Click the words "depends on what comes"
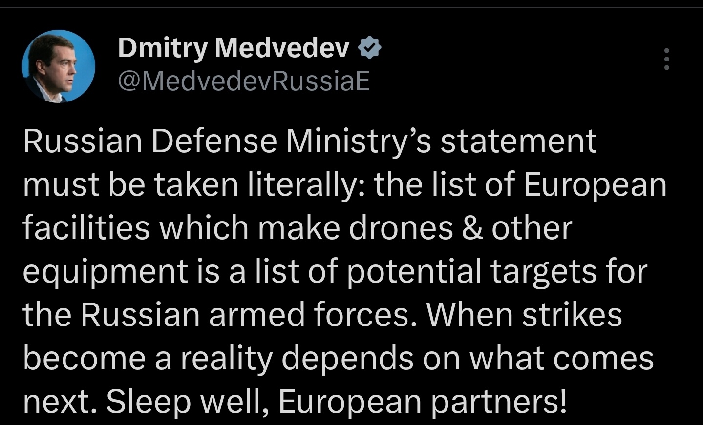Screen dimensions: 703x425 [x=468, y=358]
